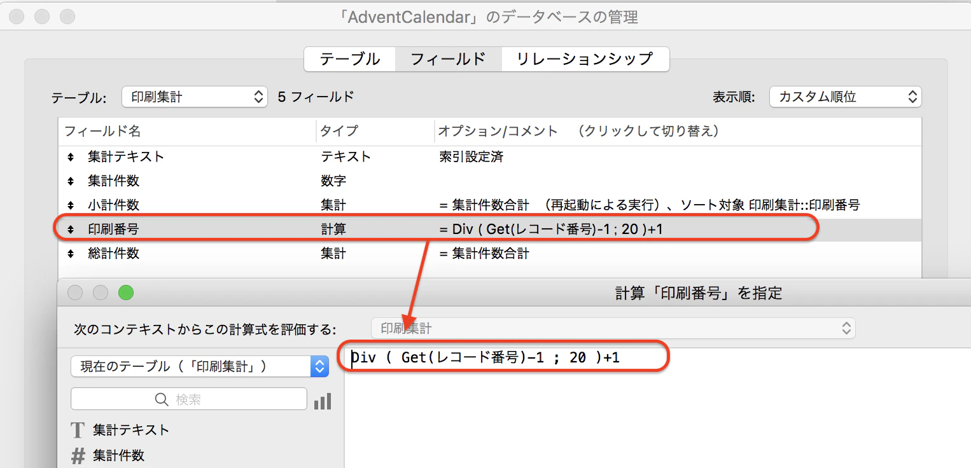Select the 印刷番号 field row
This screenshot has width=971, height=468.
pyautogui.click(x=489, y=230)
